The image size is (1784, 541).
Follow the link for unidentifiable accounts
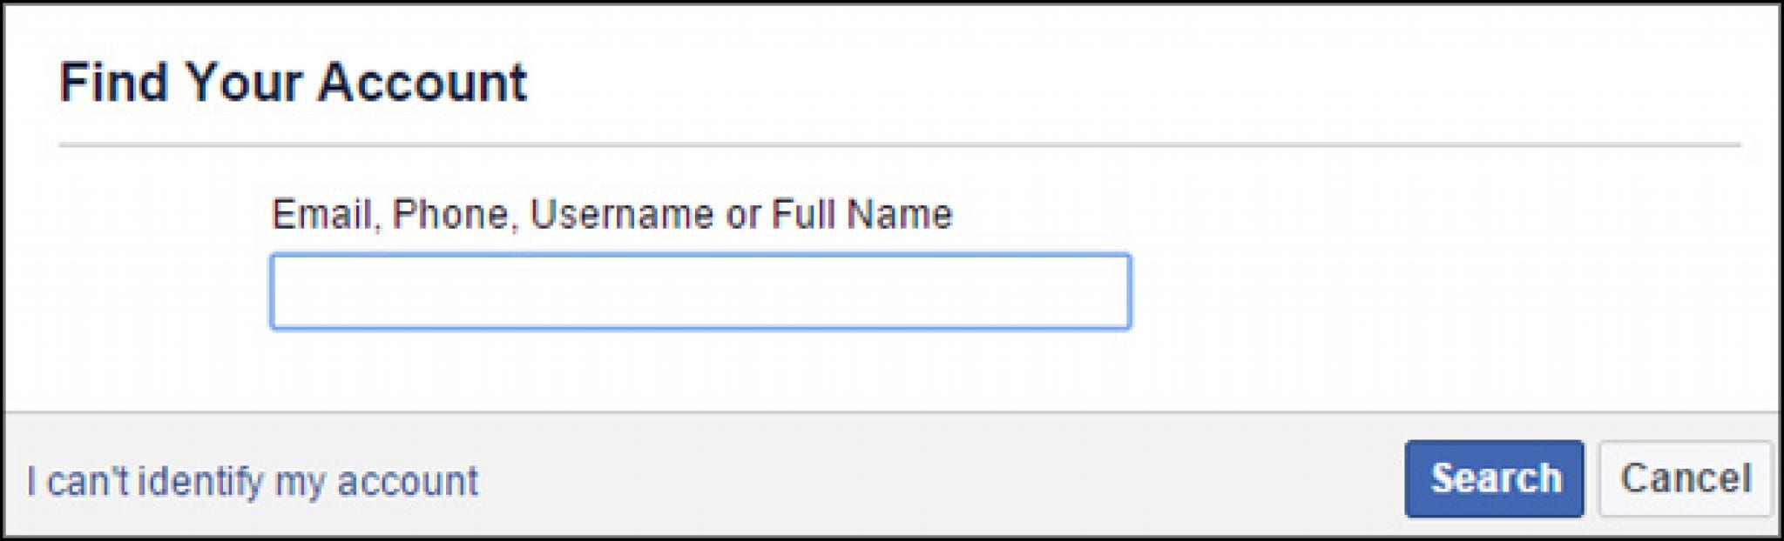point(253,482)
